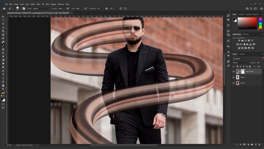The image size is (264, 149).
Task: Select the Layer 0 copy mask thumbnail
Action: click(243, 72)
